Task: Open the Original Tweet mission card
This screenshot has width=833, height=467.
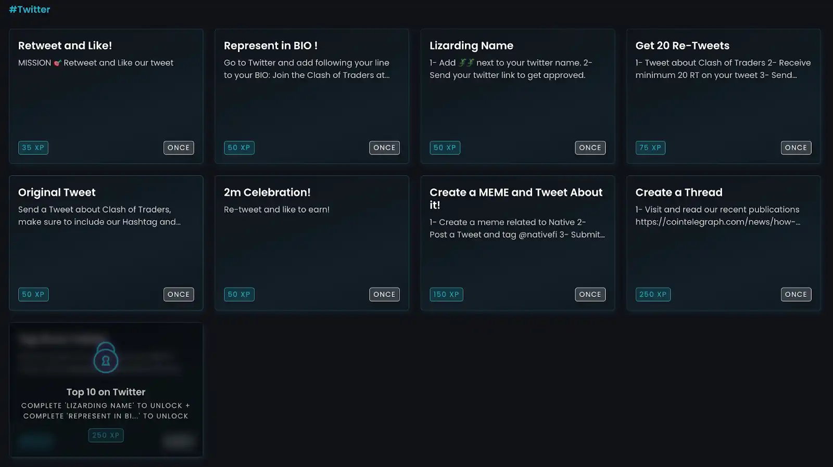Action: click(106, 243)
